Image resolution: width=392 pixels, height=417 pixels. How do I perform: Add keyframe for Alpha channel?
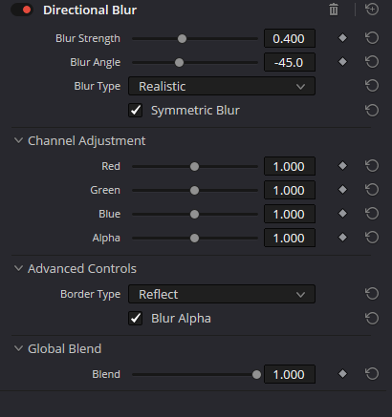(342, 238)
